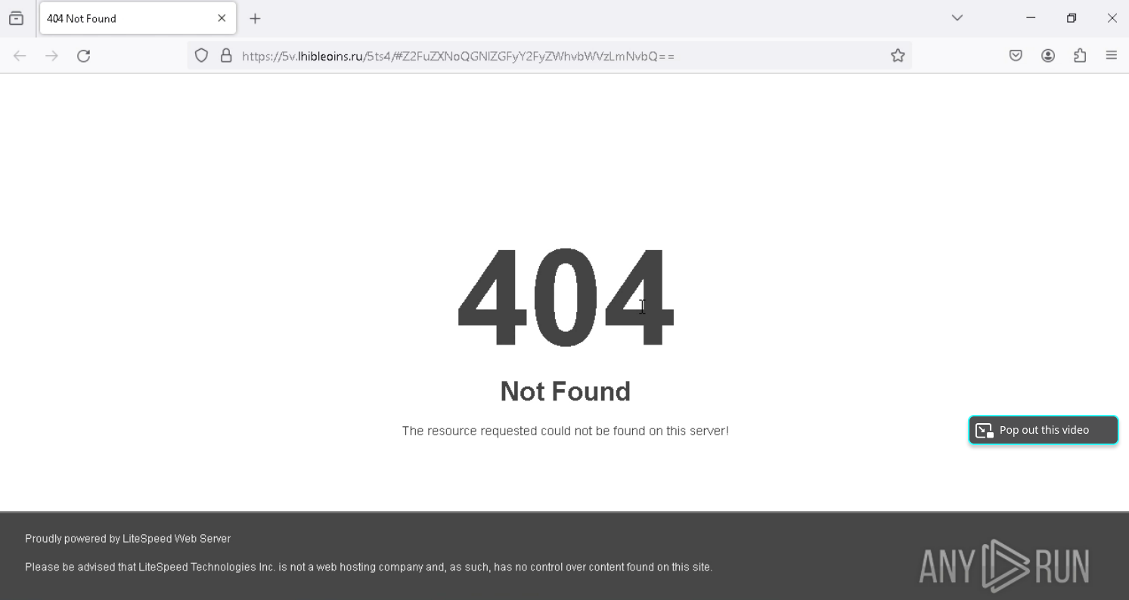Open Firefox View tabs icon
Image resolution: width=1129 pixels, height=600 pixels.
tap(16, 18)
